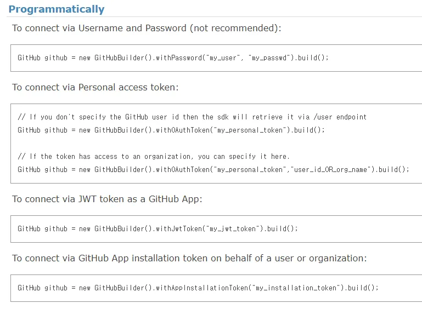Viewport: 422px width, 309px height.
Task: Click the "user_id_OR_org_name" string argument
Action: tap(331, 170)
